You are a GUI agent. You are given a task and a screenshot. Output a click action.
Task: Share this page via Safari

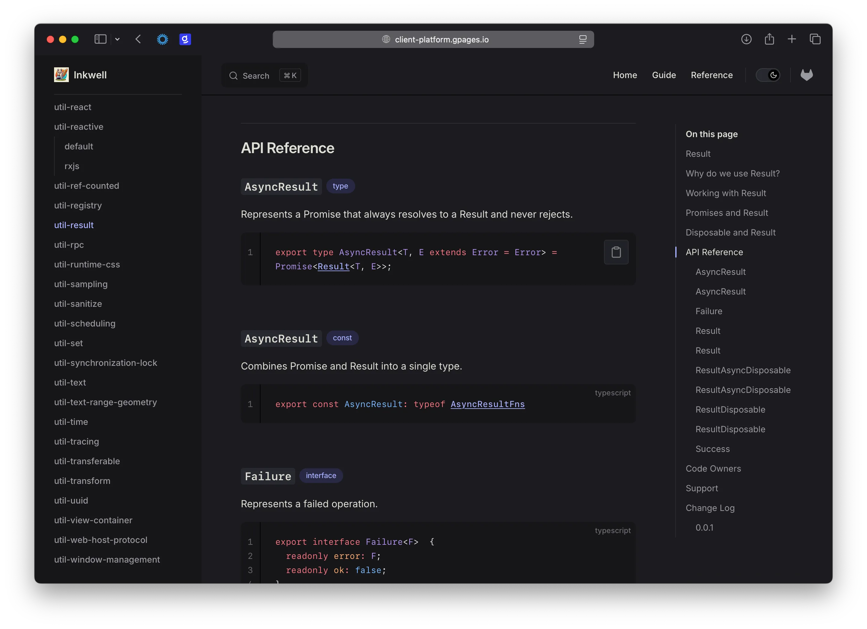[x=769, y=39]
